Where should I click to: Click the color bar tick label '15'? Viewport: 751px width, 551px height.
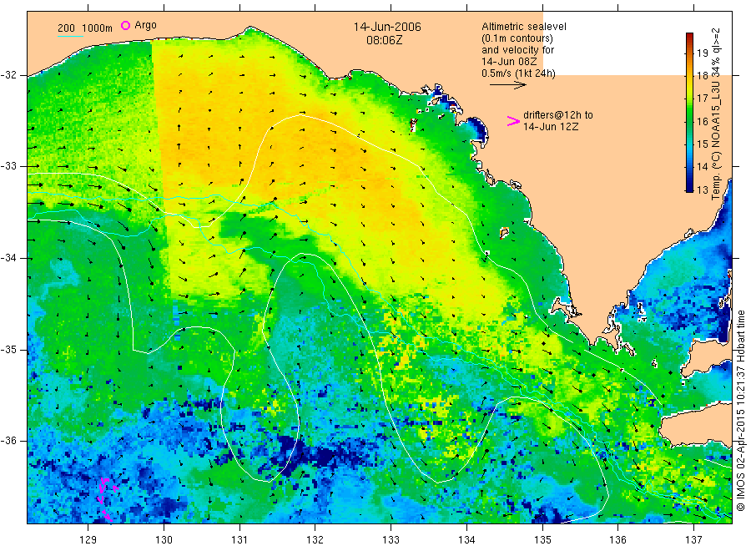click(702, 144)
